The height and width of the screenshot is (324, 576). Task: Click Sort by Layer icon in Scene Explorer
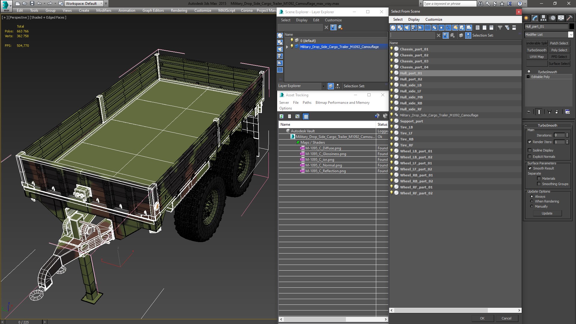point(331,86)
